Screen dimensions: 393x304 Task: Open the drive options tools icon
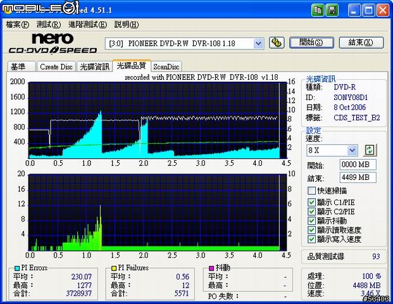tap(277, 42)
